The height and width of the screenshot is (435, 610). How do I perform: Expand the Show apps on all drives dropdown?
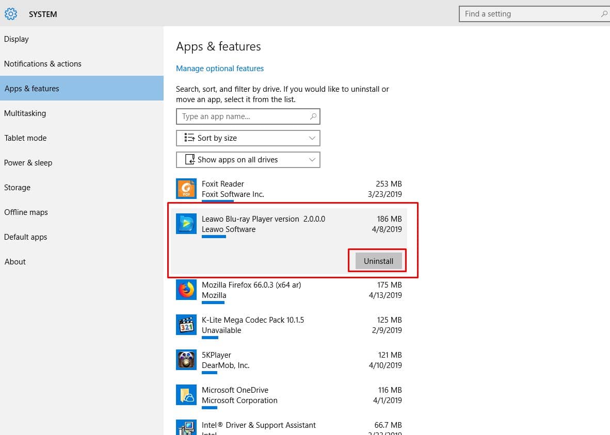(x=248, y=160)
